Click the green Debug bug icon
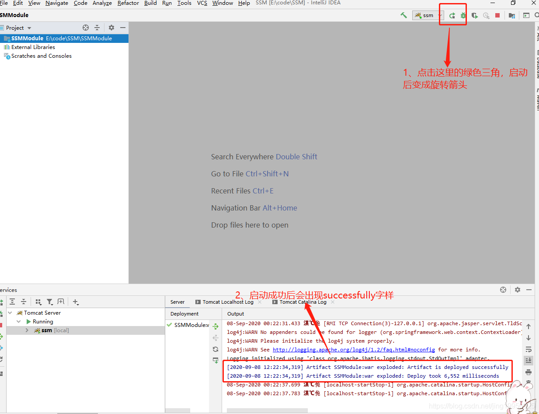 click(x=463, y=15)
